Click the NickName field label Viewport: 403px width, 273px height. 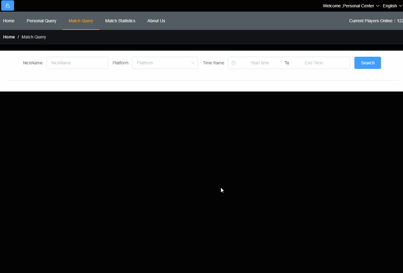[33, 63]
